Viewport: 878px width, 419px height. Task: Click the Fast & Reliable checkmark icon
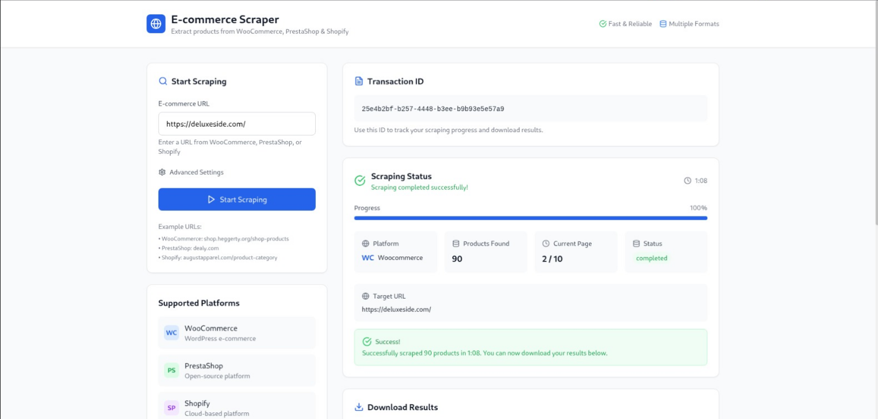602,24
